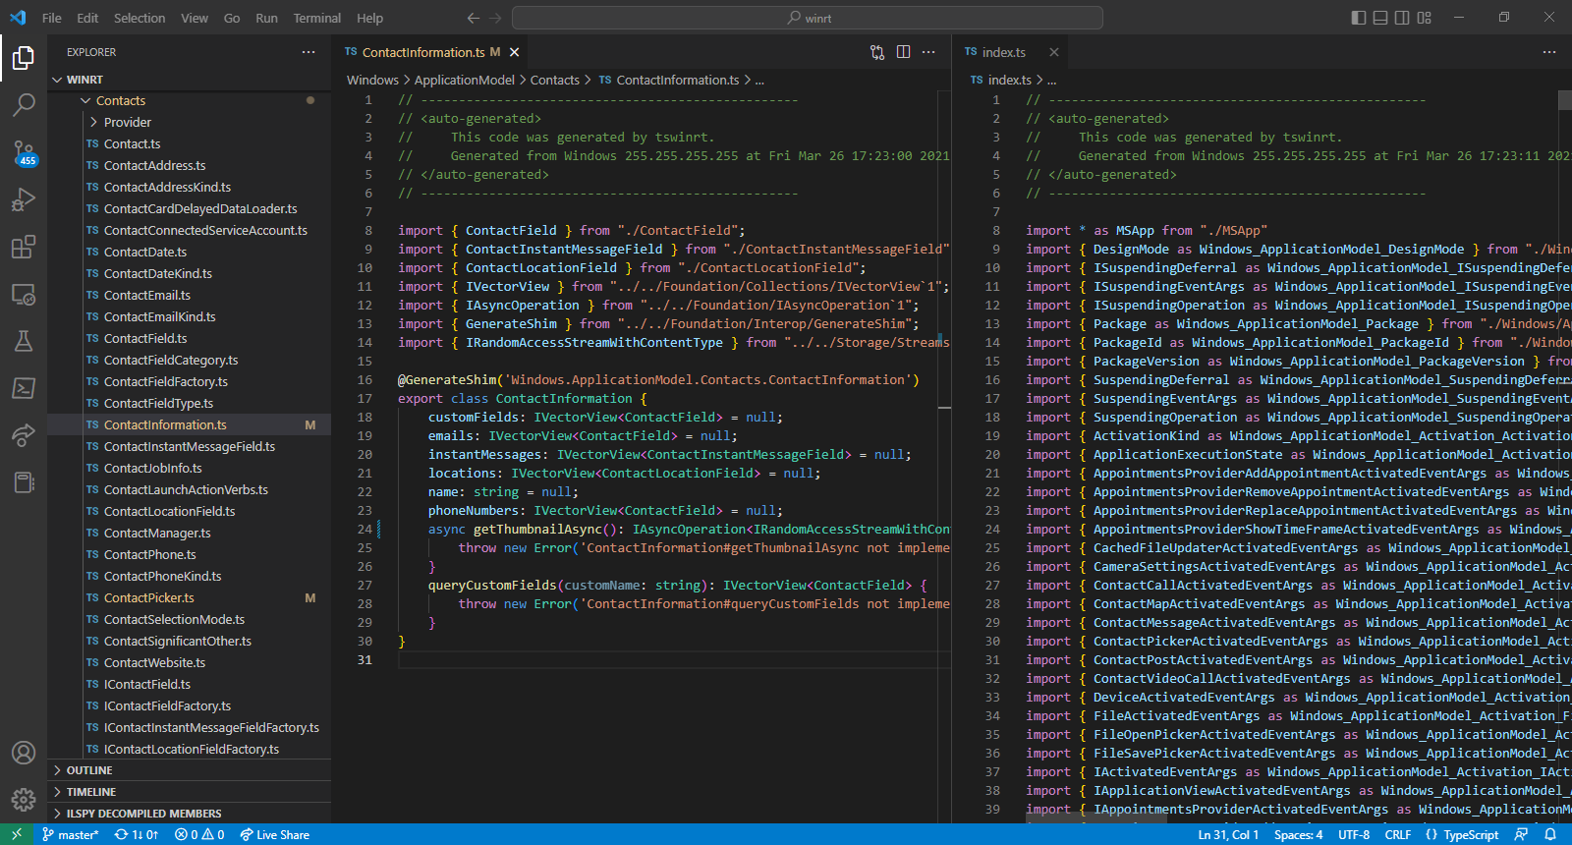Click the master* branch in status bar
Screen dimensions: 1572x845
[70, 834]
